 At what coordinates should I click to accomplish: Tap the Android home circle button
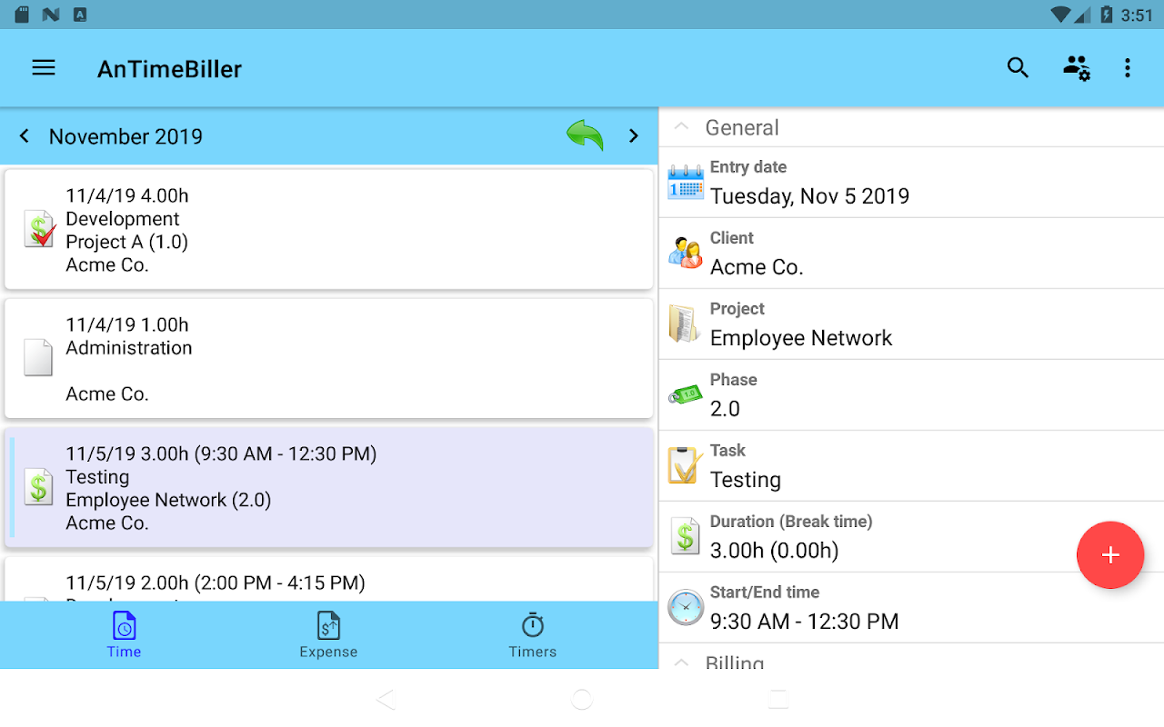point(582,699)
